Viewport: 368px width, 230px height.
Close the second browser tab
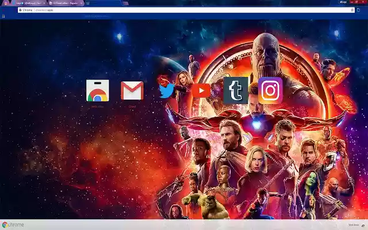pos(44,3)
